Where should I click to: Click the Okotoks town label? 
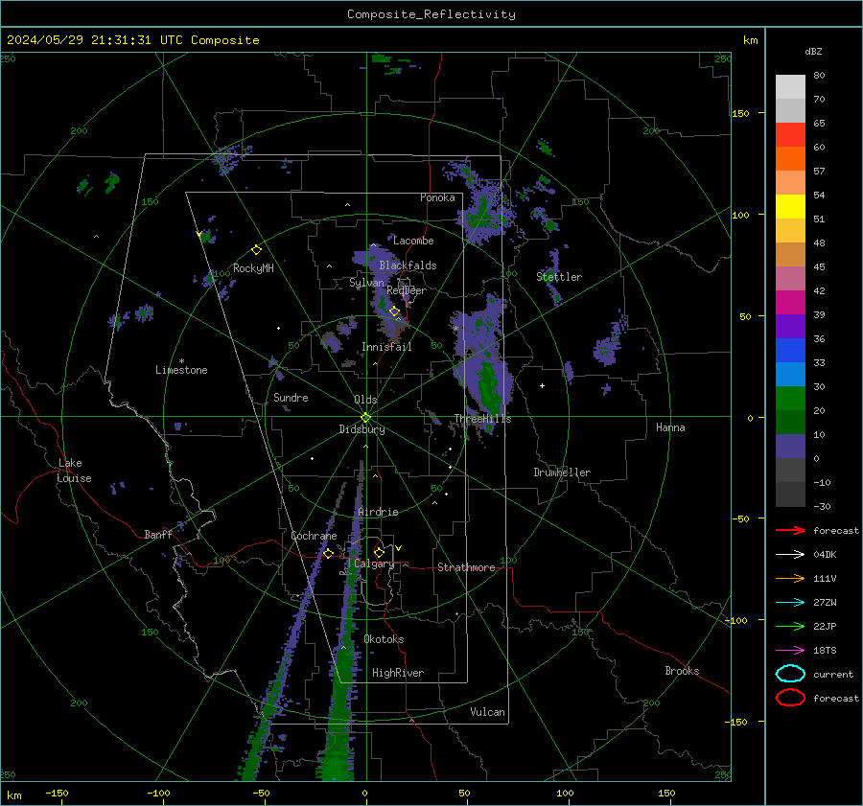click(x=384, y=639)
